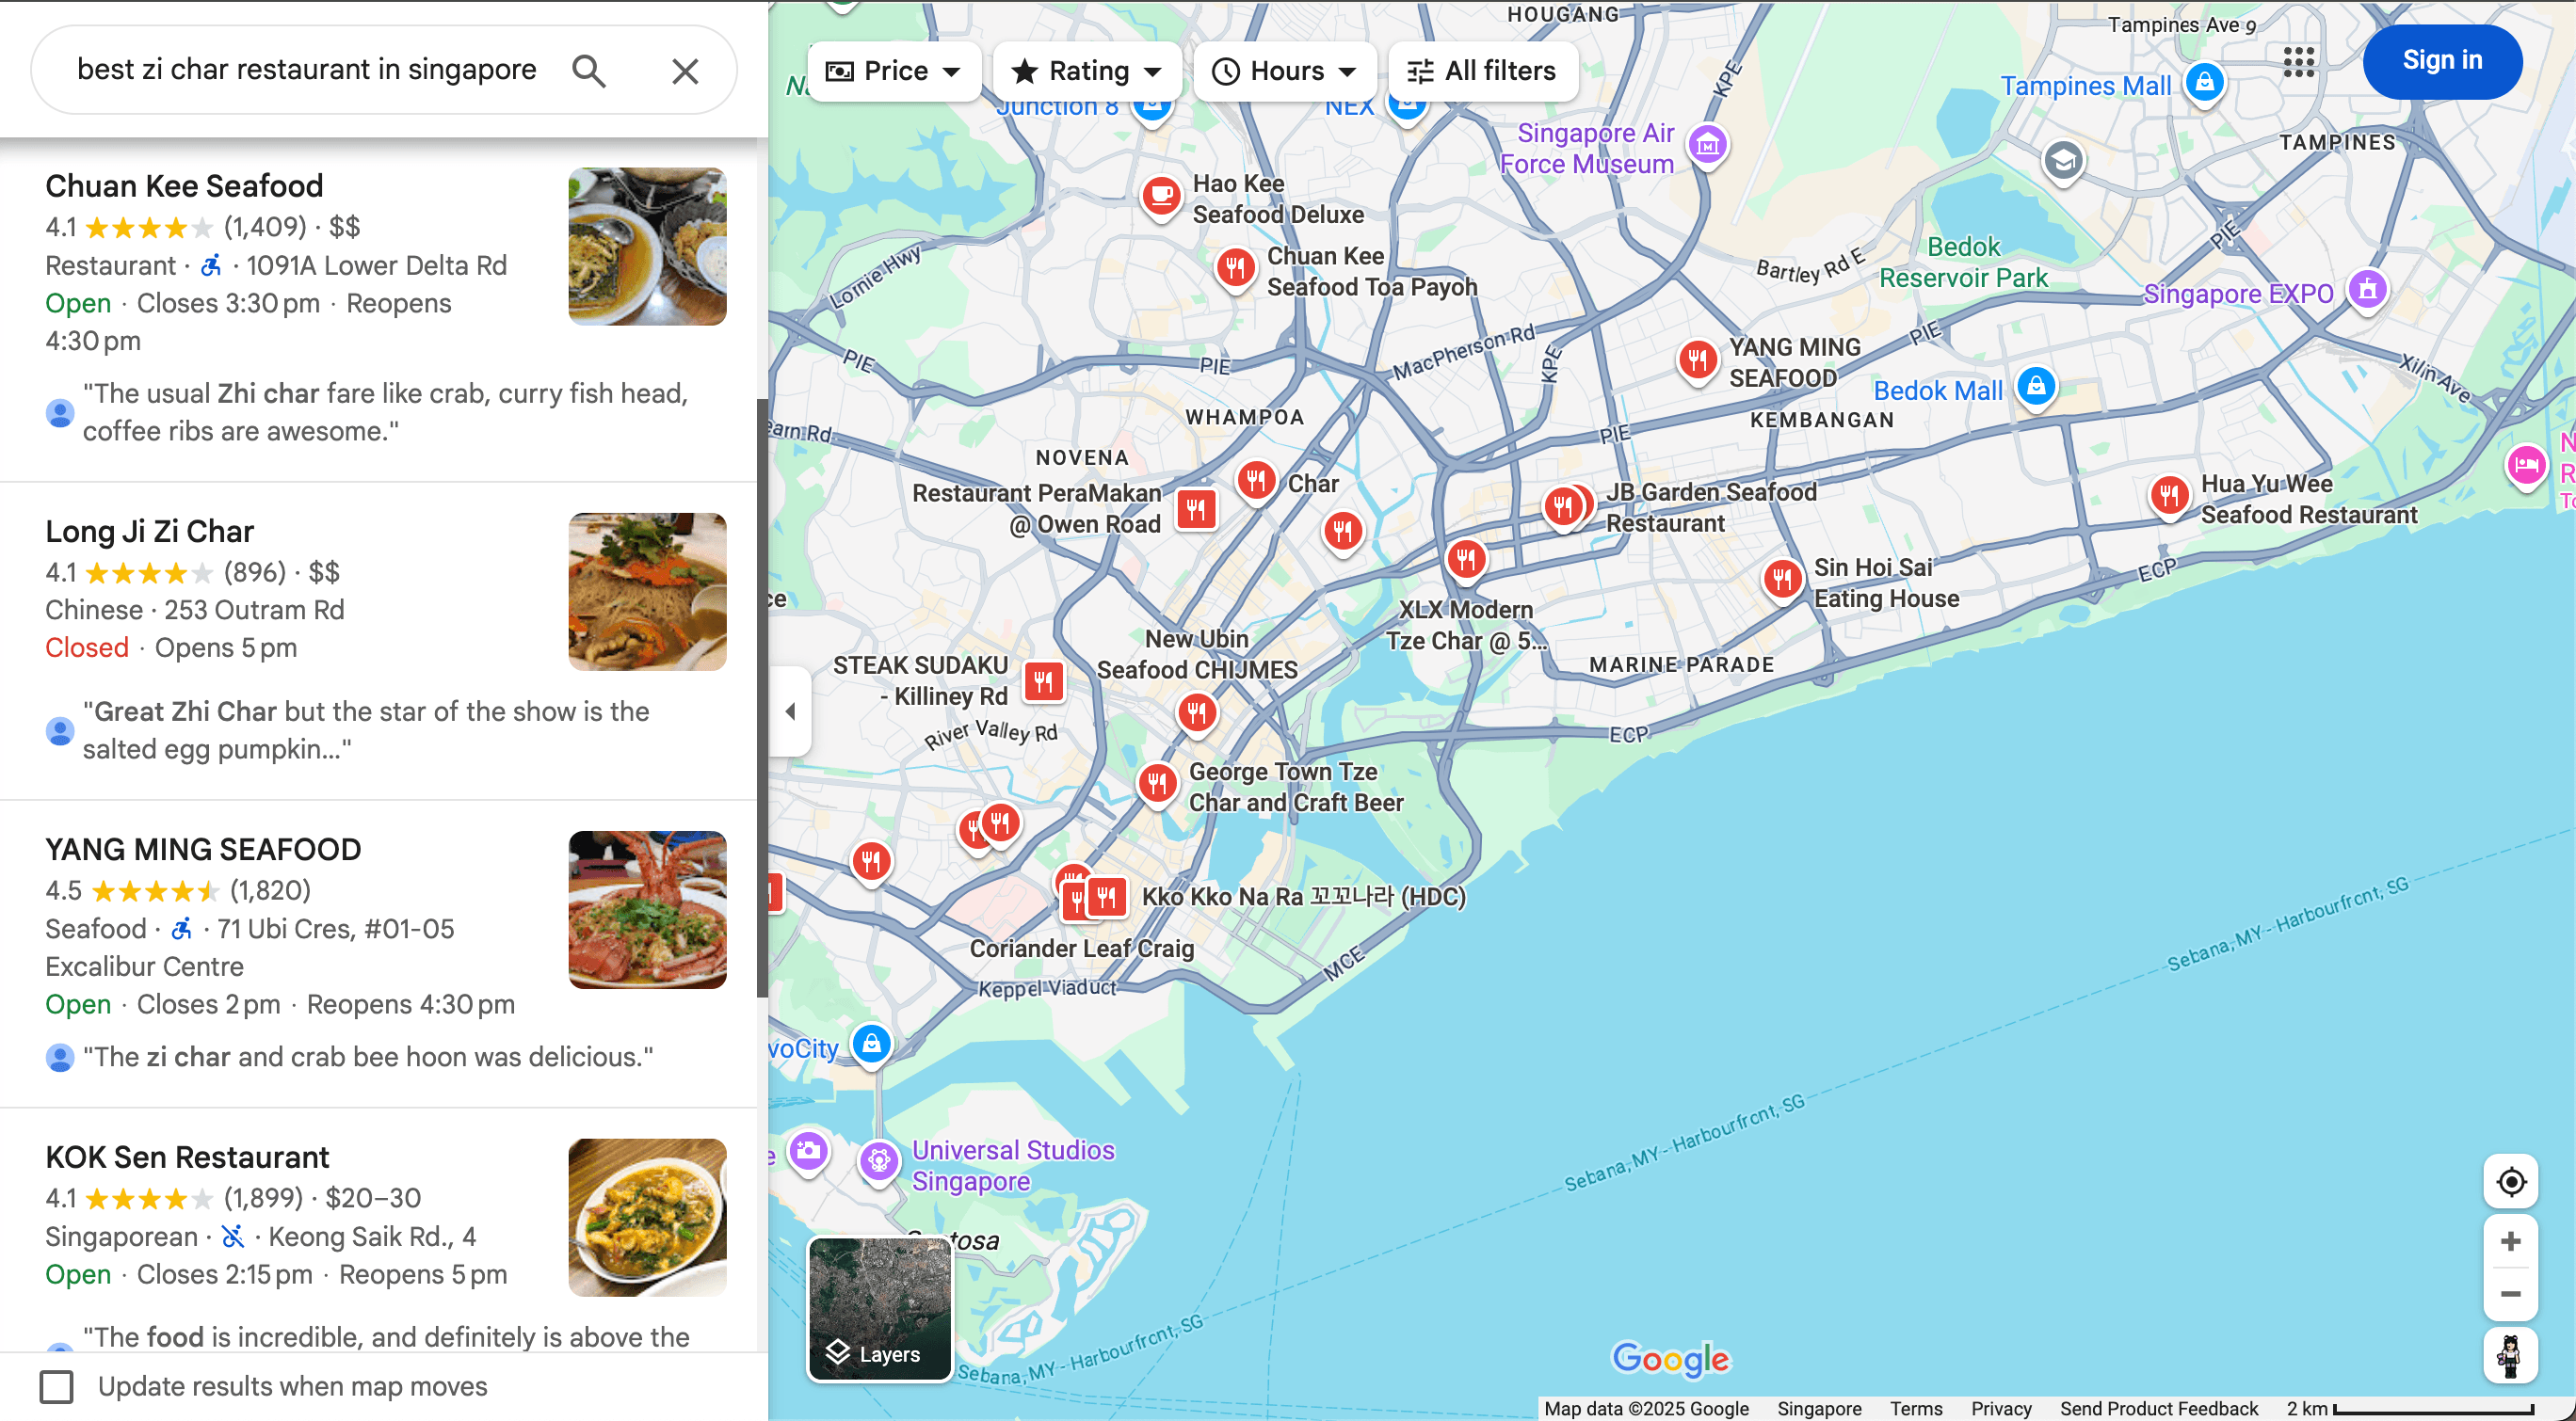The image size is (2576, 1421).
Task: Zoom out with the minus button
Action: point(2510,1294)
